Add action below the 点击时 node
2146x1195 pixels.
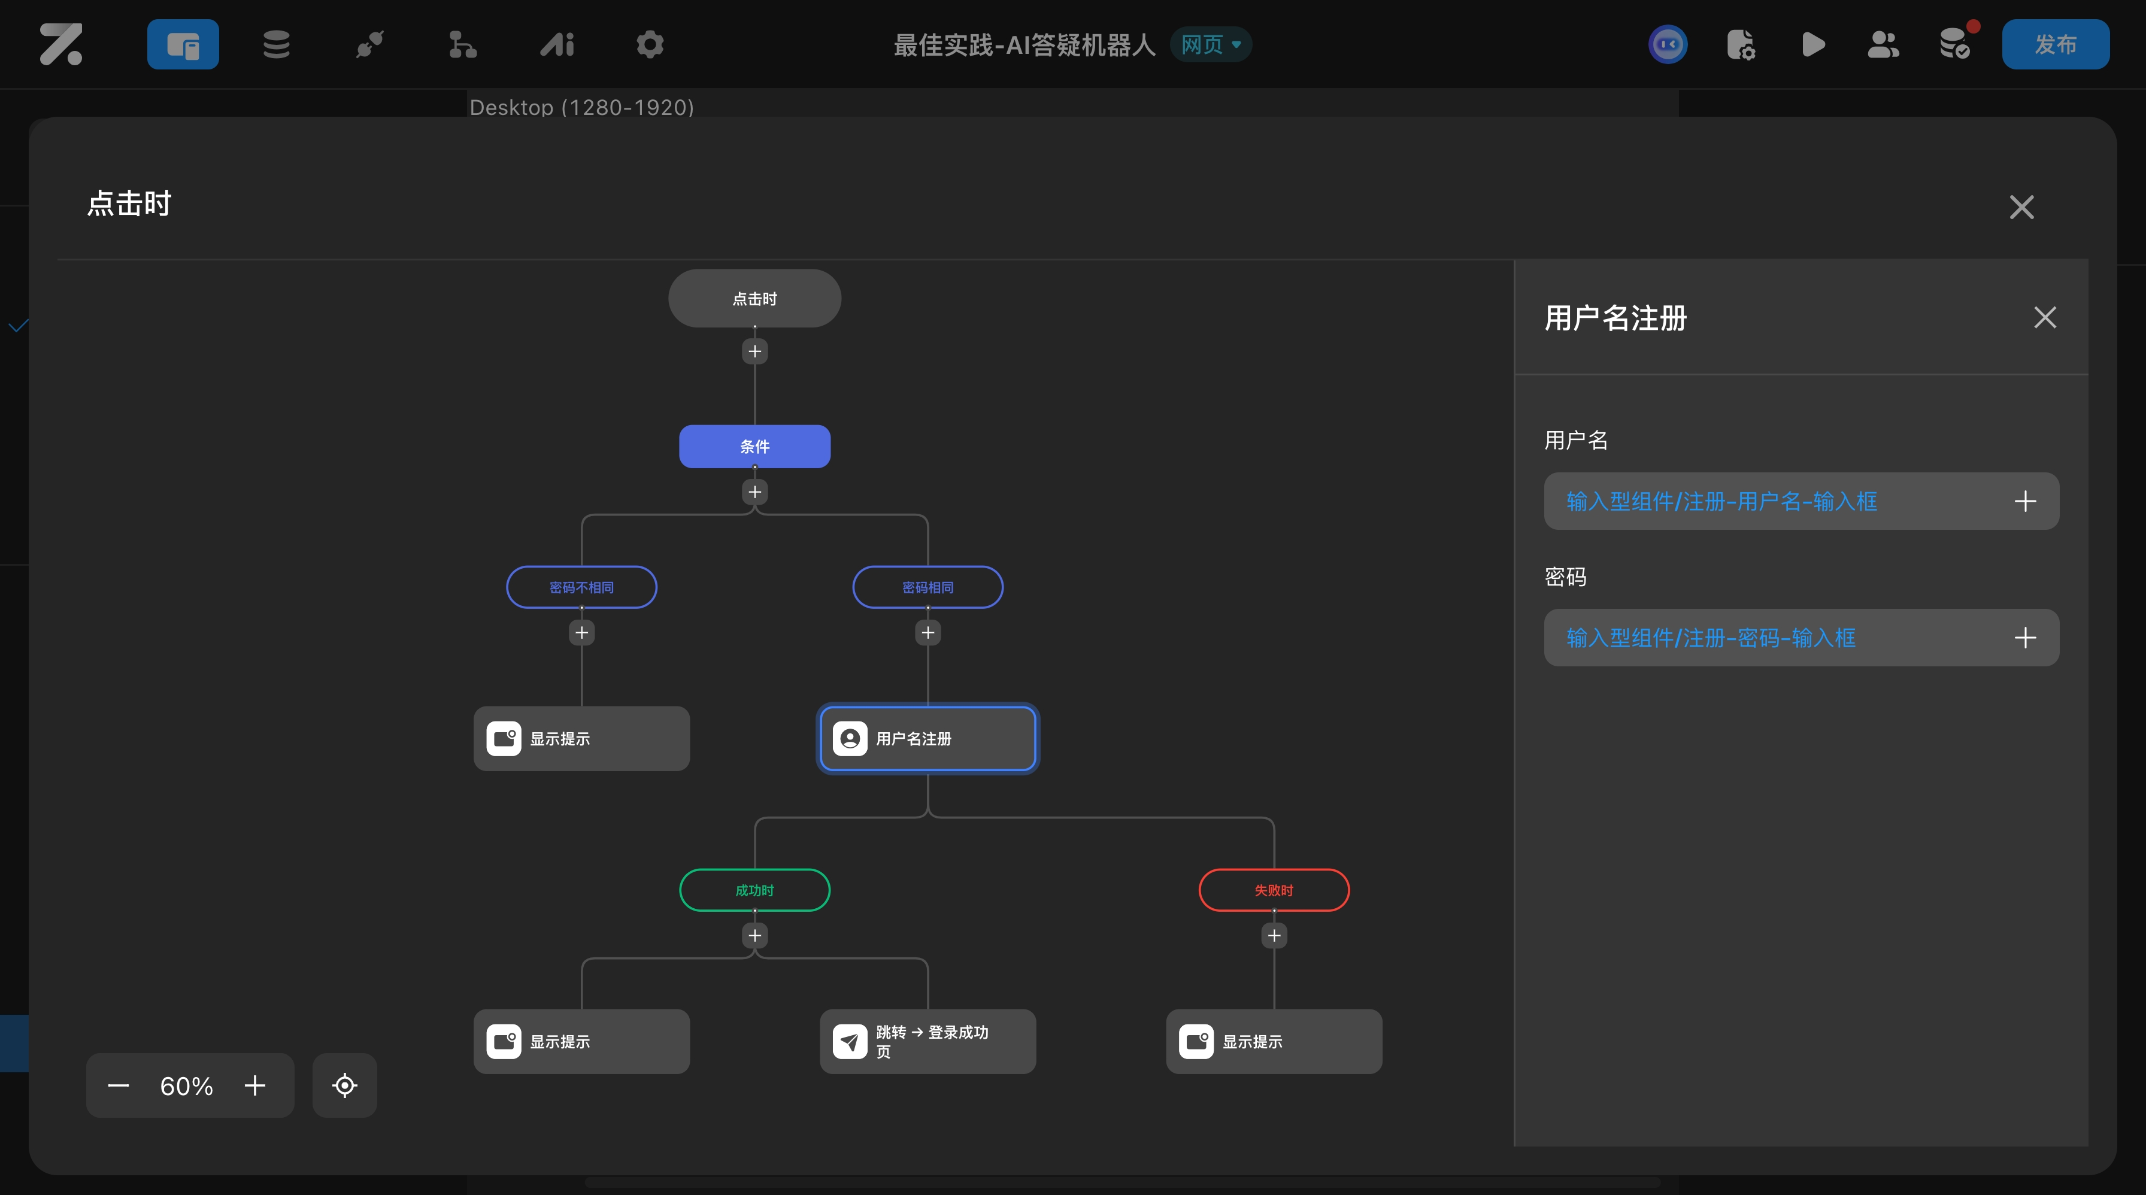pos(755,351)
